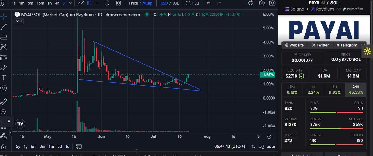Expand more links beside Telegram
The width and height of the screenshot is (373, 156).
363,45
